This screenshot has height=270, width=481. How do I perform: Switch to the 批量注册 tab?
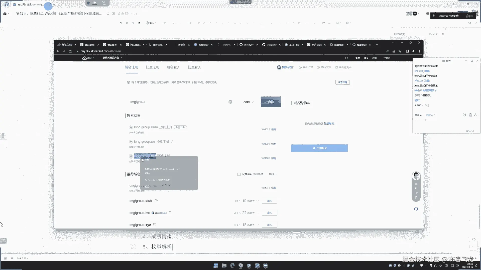point(152,67)
